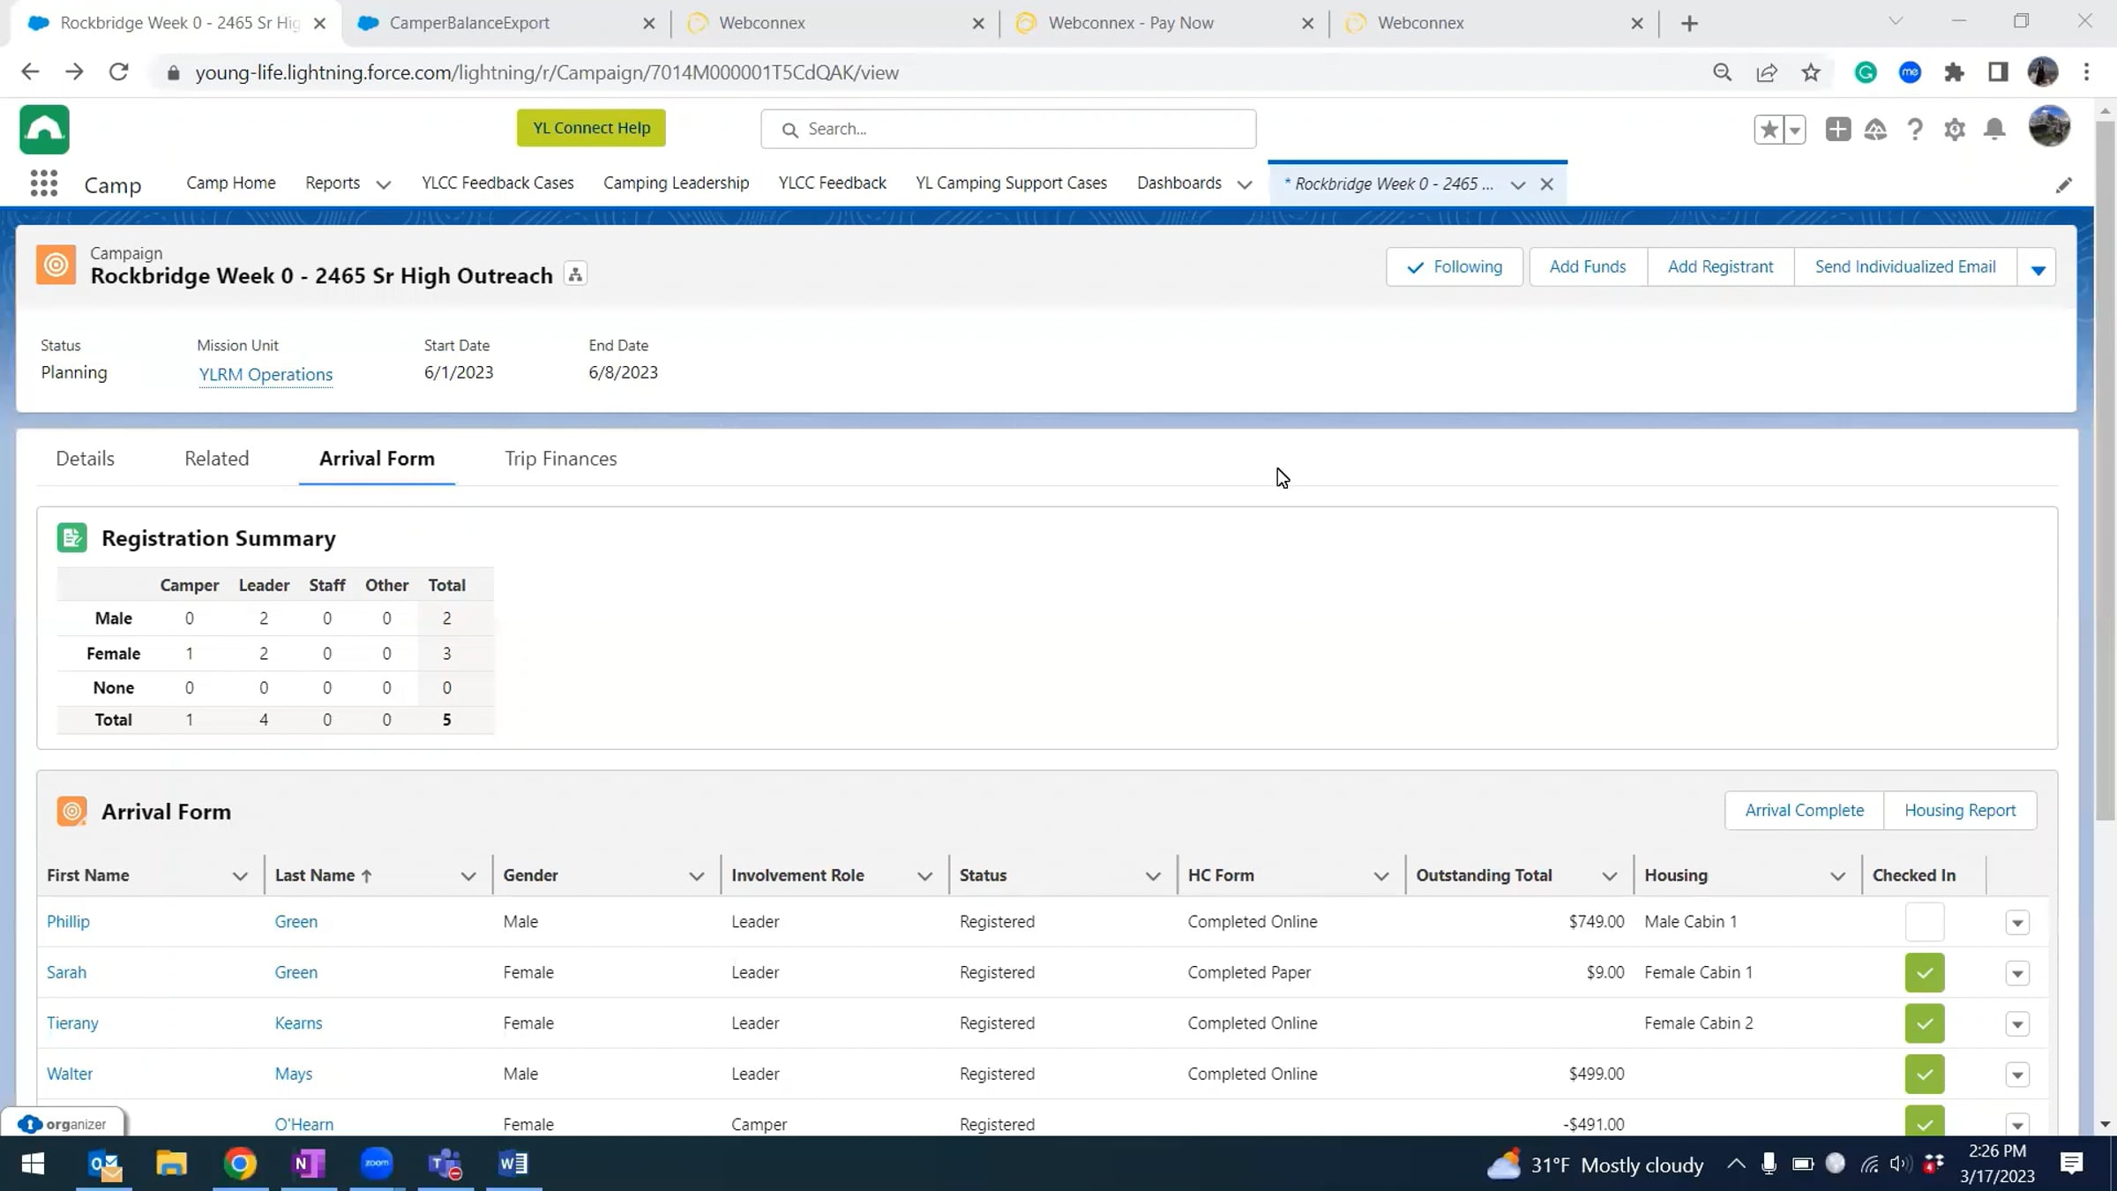
Task: Open Outlook from the taskbar
Action: point(105,1165)
